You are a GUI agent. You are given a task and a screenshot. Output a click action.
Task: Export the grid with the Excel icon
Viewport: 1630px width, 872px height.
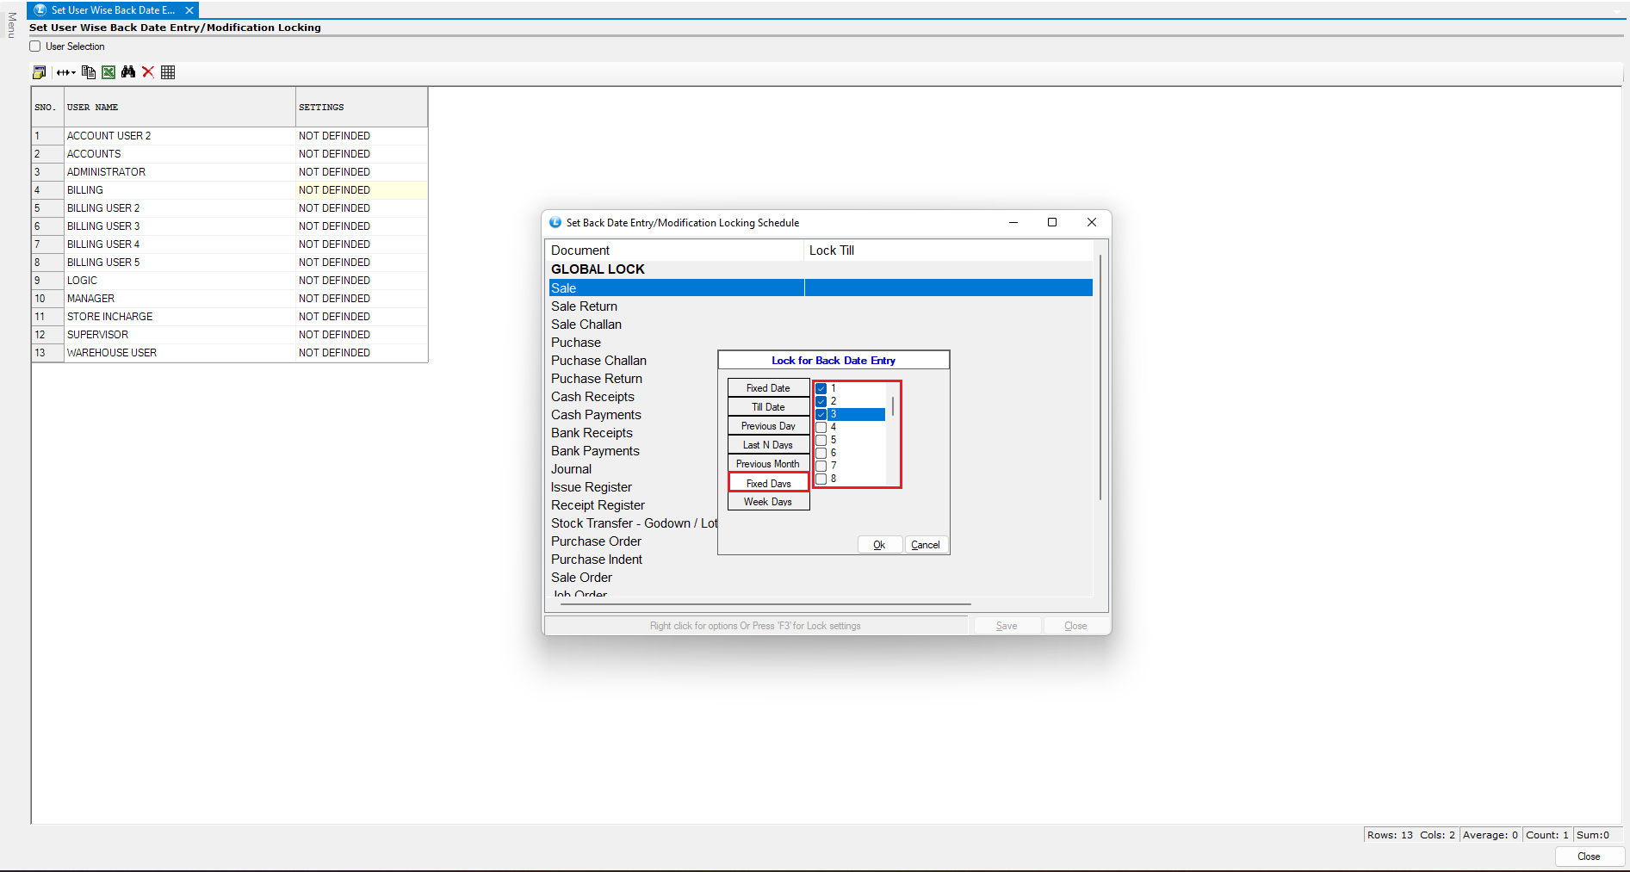pos(108,72)
